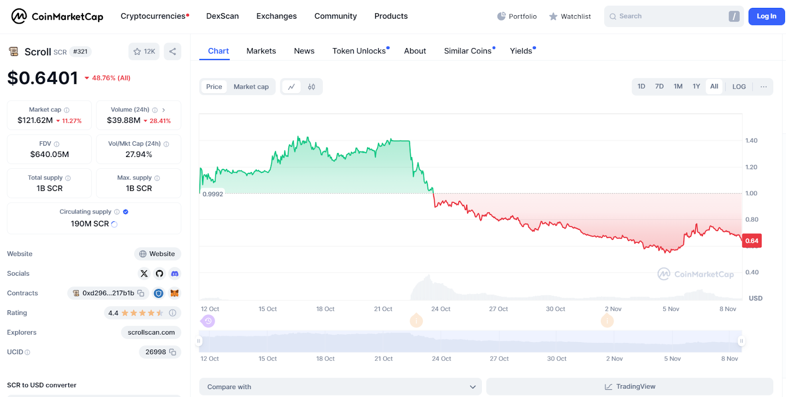Open the scrollscan.com explorer link
Image resolution: width=786 pixels, height=397 pixels.
coord(151,332)
